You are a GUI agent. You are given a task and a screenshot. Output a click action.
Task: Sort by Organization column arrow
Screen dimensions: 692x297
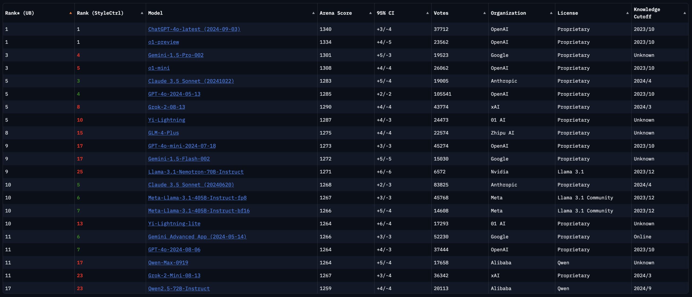(x=551, y=13)
